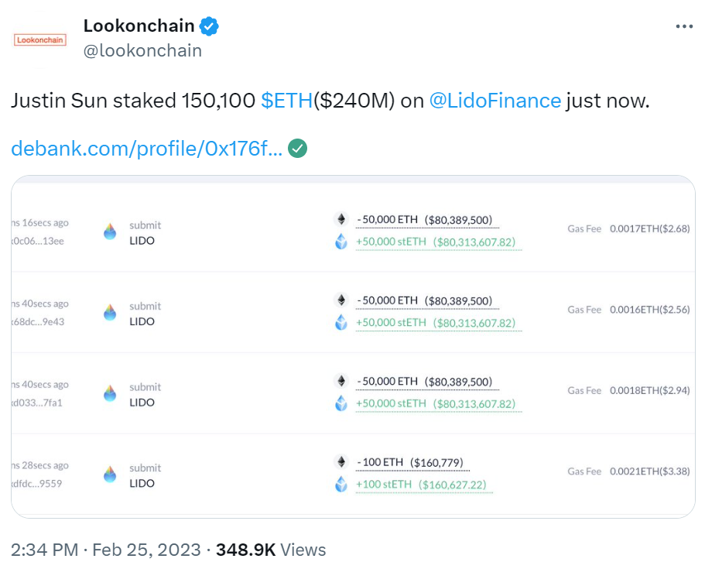
Task: Click the Lookonchain display name
Action: pos(139,26)
